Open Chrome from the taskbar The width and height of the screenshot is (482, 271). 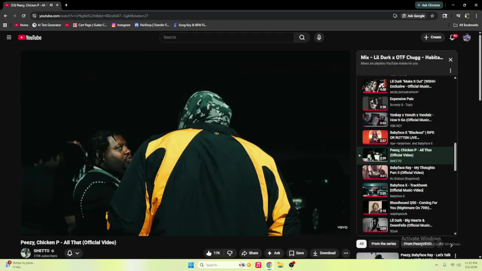(x=269, y=265)
